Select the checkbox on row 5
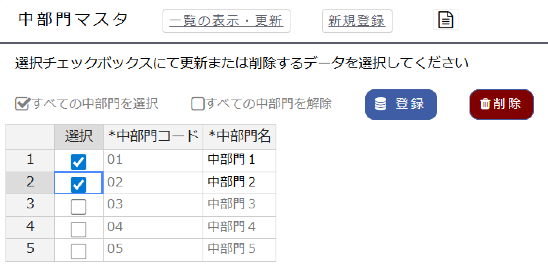This screenshot has width=548, height=275. 78,250
